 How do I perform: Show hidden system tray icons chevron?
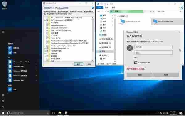pos(158,113)
